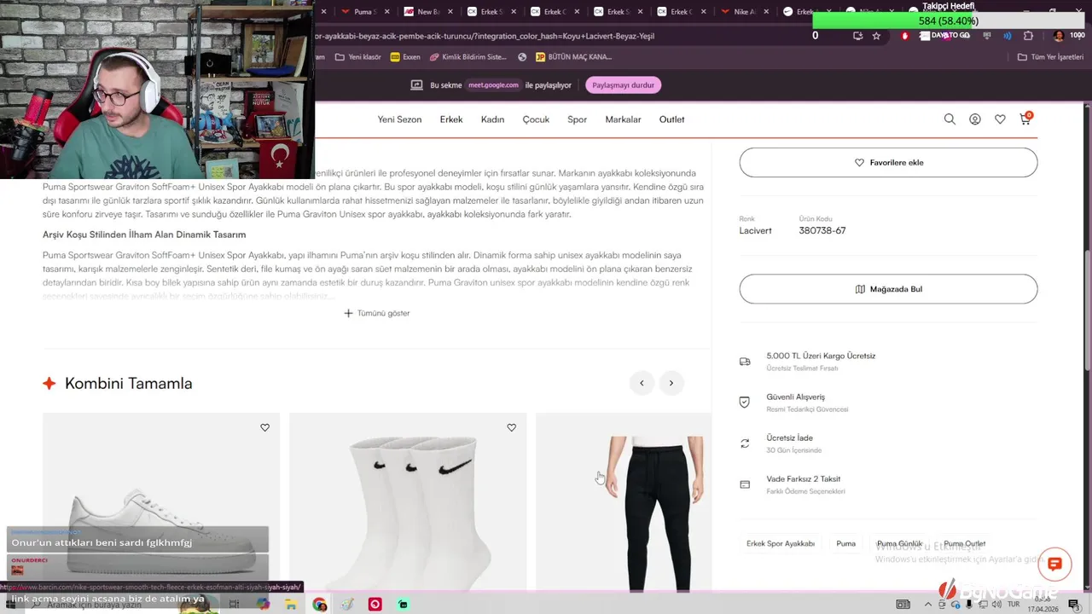Open the Chrome extensions puzzle icon

tap(1028, 36)
